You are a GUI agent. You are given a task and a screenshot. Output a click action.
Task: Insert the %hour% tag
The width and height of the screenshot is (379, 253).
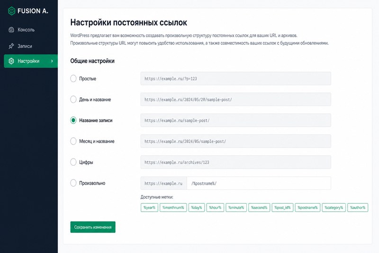point(215,207)
